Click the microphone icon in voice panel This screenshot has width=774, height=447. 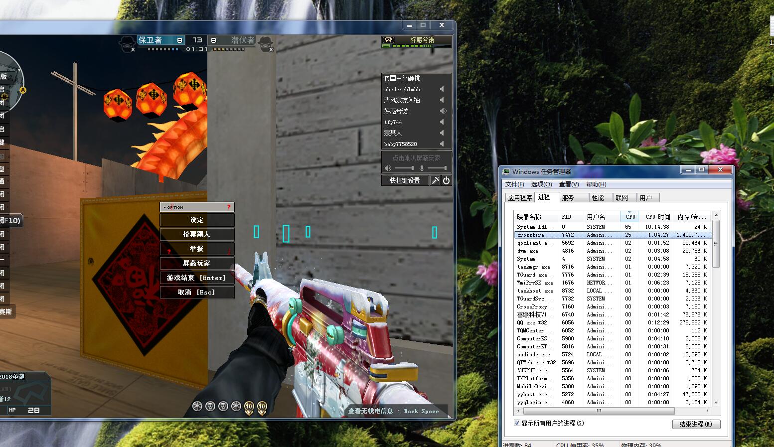tap(422, 168)
